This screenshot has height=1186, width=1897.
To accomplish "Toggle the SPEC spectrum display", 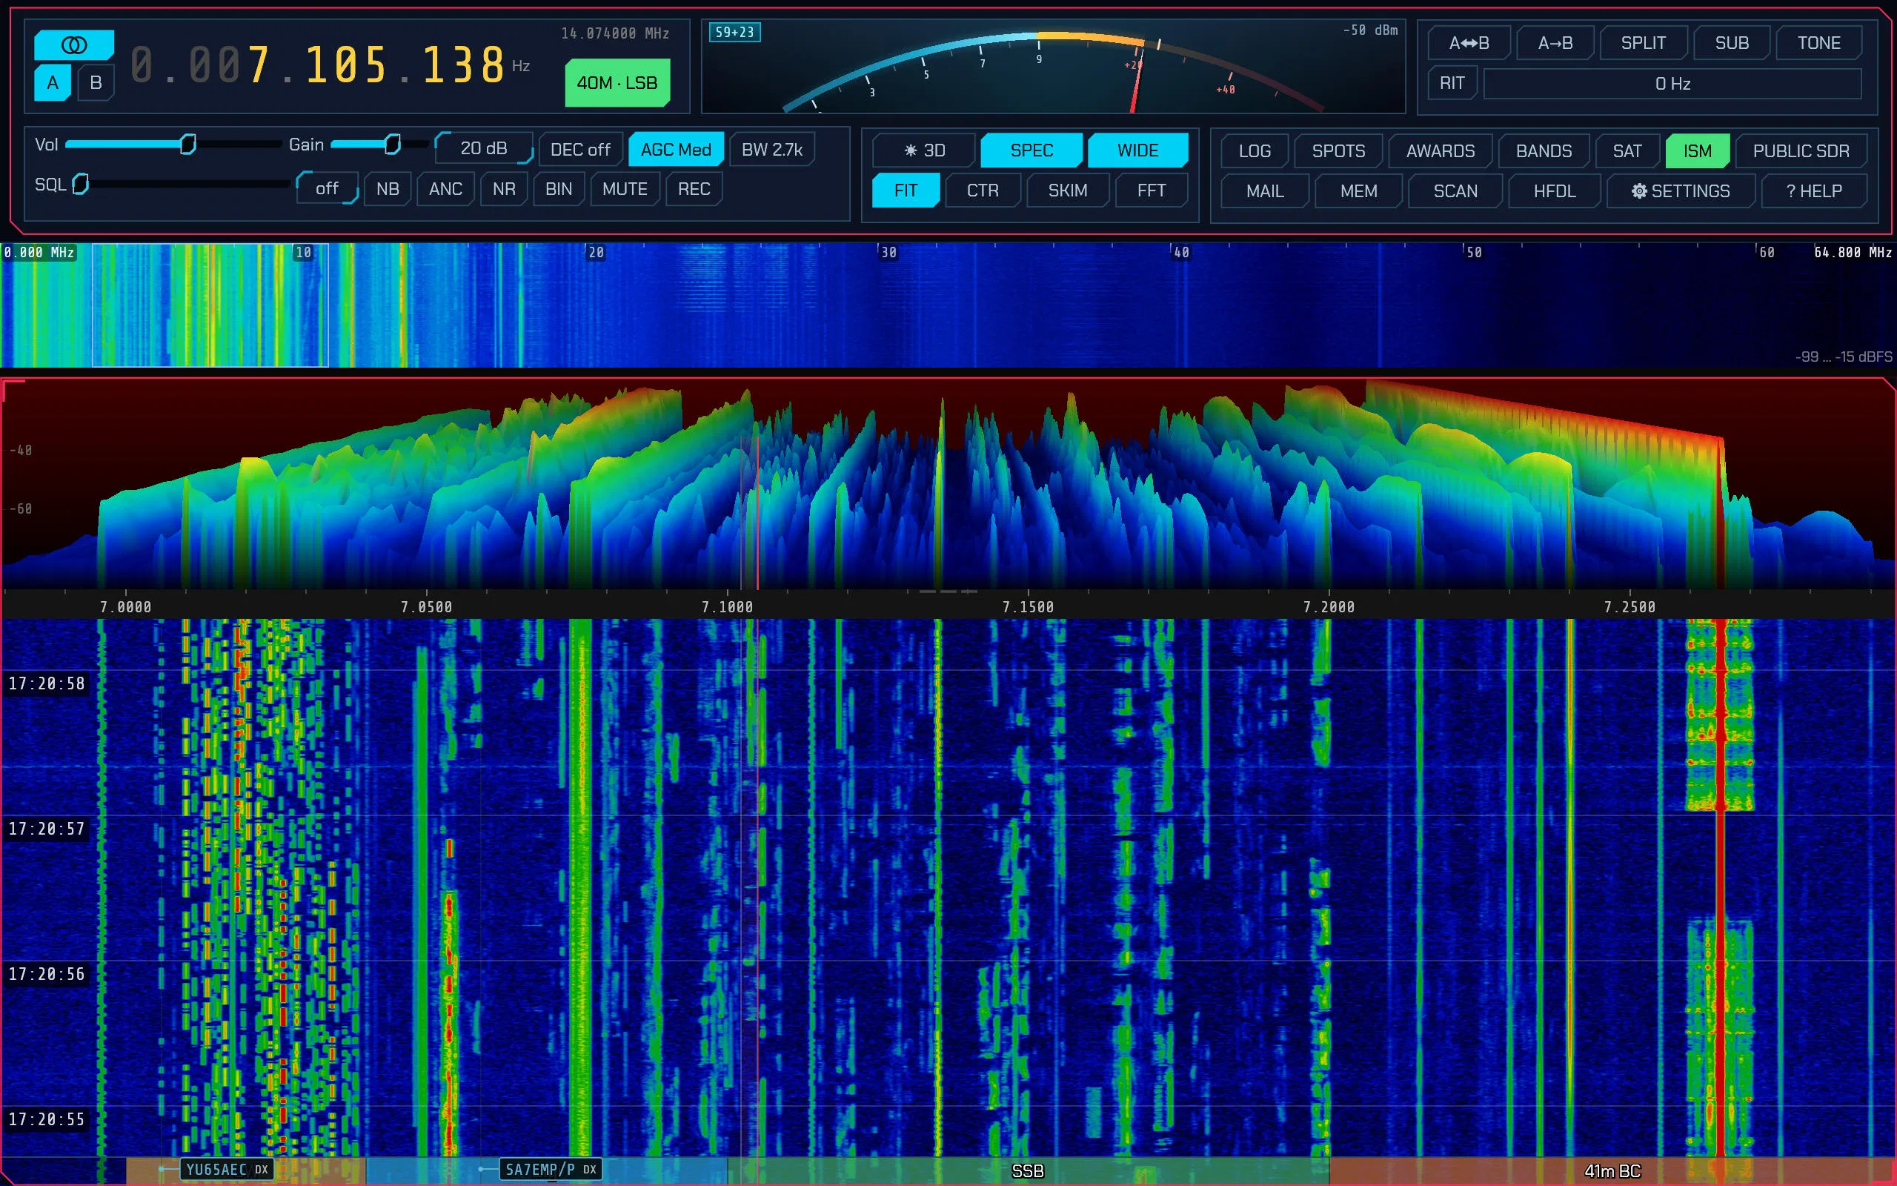I will tap(1031, 150).
